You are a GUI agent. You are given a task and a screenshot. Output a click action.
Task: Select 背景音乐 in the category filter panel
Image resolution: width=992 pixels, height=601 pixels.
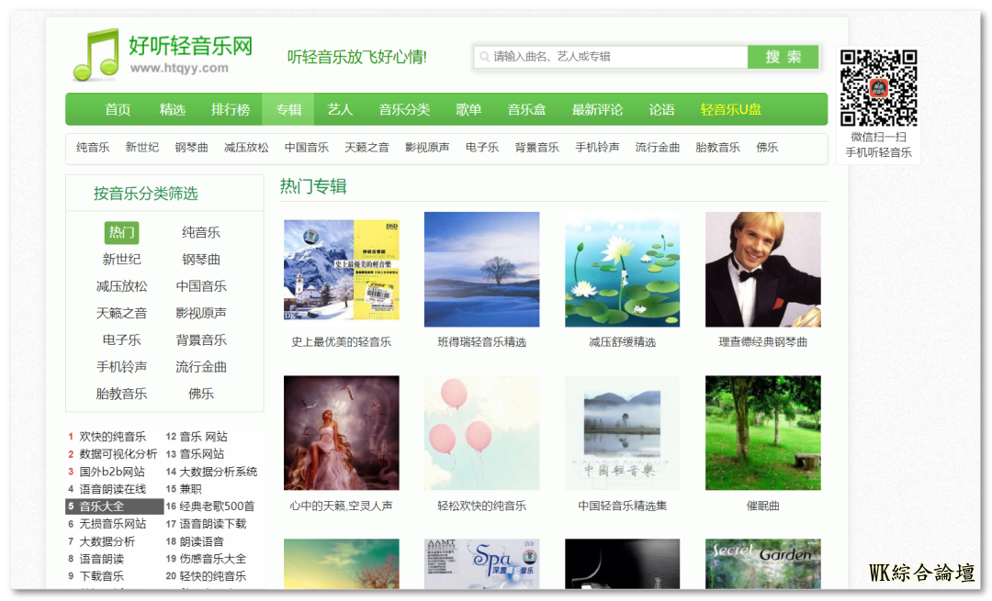click(x=201, y=340)
